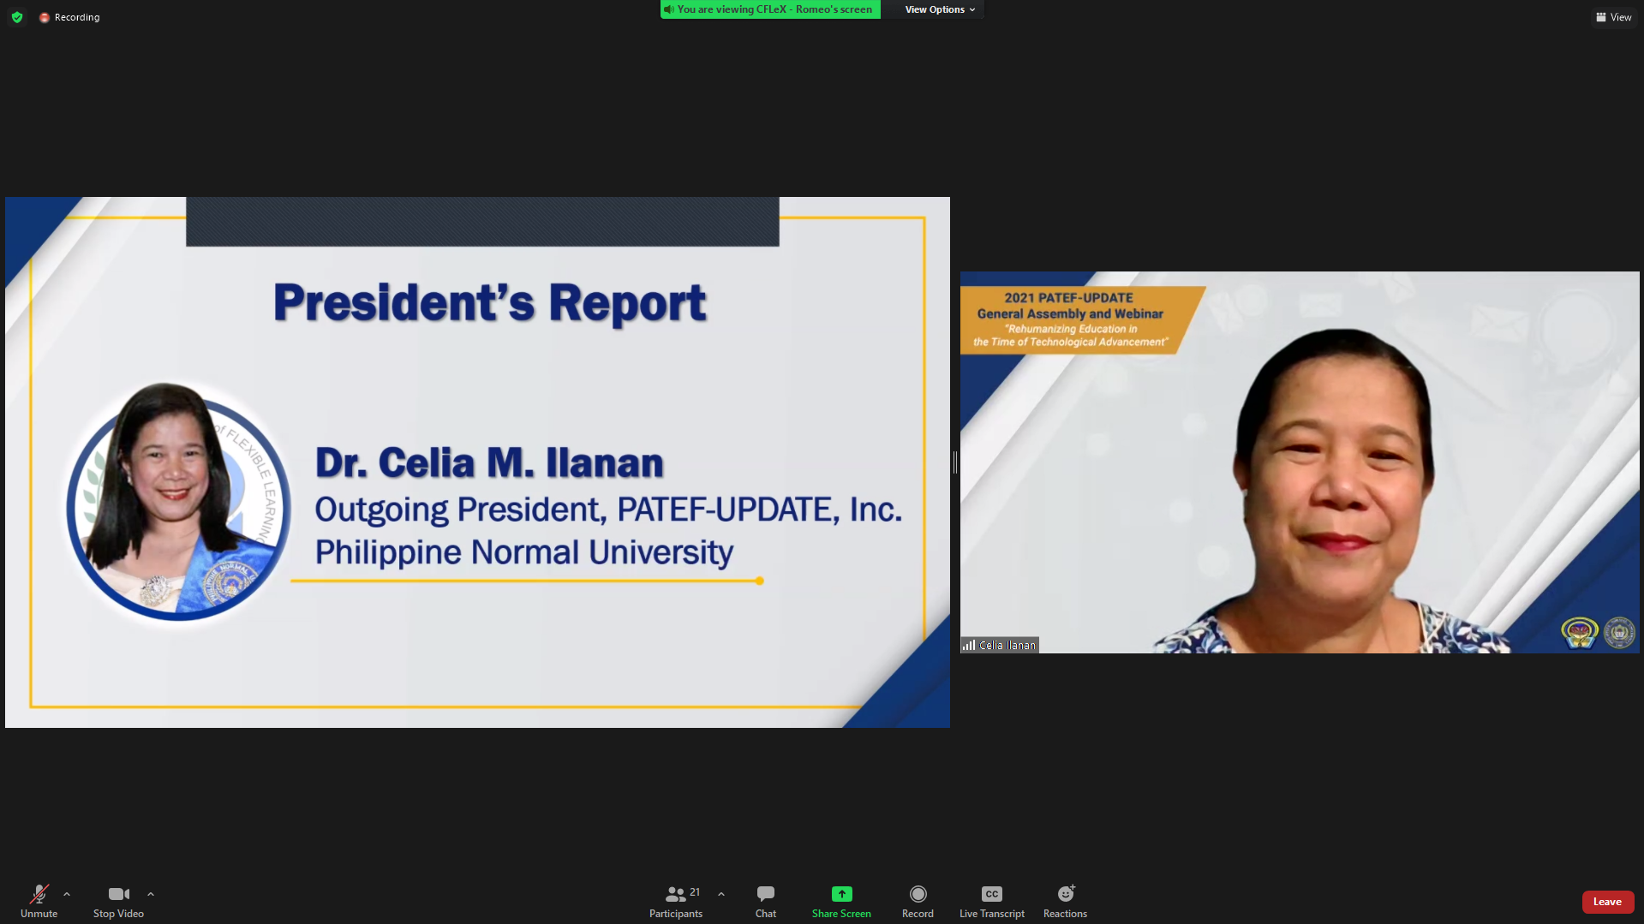The image size is (1644, 924).
Task: Leave the meeting
Action: click(x=1607, y=902)
